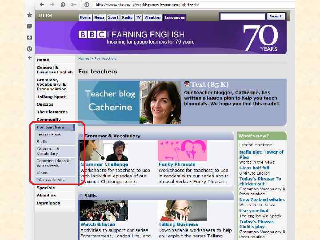Open the Grammar Challenge link

[104, 164]
